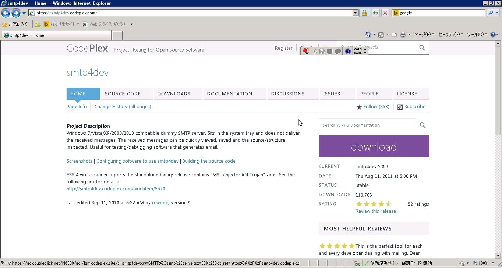Click the Subscribe RSS link
The height and width of the screenshot is (268, 502).
[x=411, y=107]
